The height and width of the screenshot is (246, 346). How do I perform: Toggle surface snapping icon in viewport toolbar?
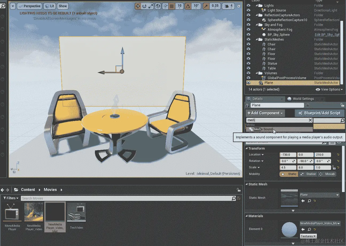tap(165, 6)
